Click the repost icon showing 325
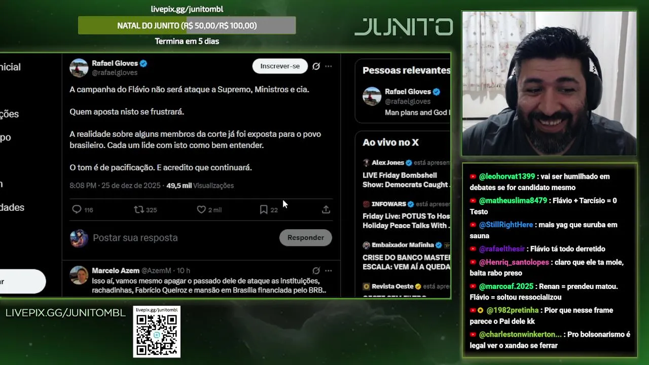 139,209
